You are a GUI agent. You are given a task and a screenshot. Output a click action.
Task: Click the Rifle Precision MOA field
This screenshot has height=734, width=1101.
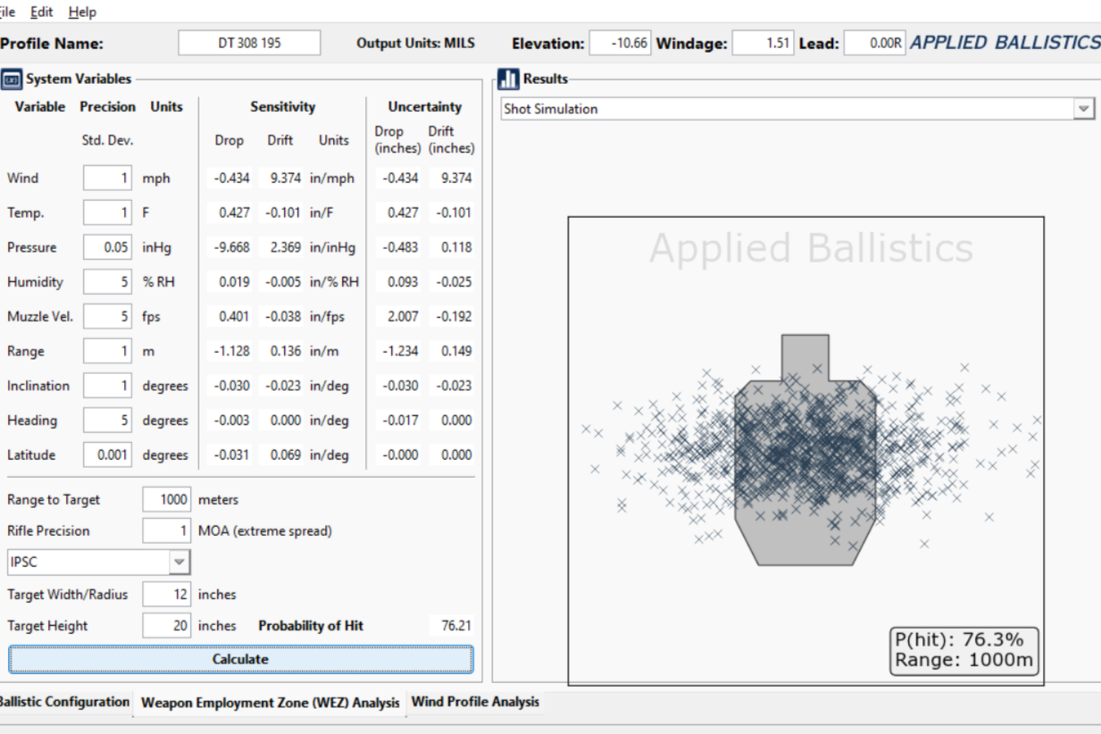(167, 530)
